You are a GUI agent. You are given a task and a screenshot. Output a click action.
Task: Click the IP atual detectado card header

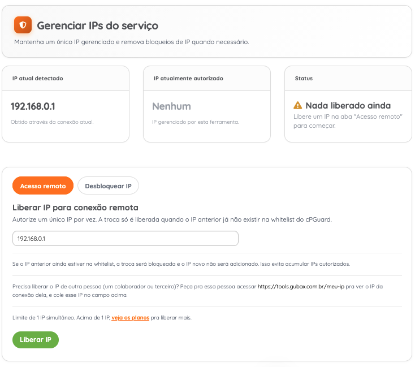coord(66,79)
